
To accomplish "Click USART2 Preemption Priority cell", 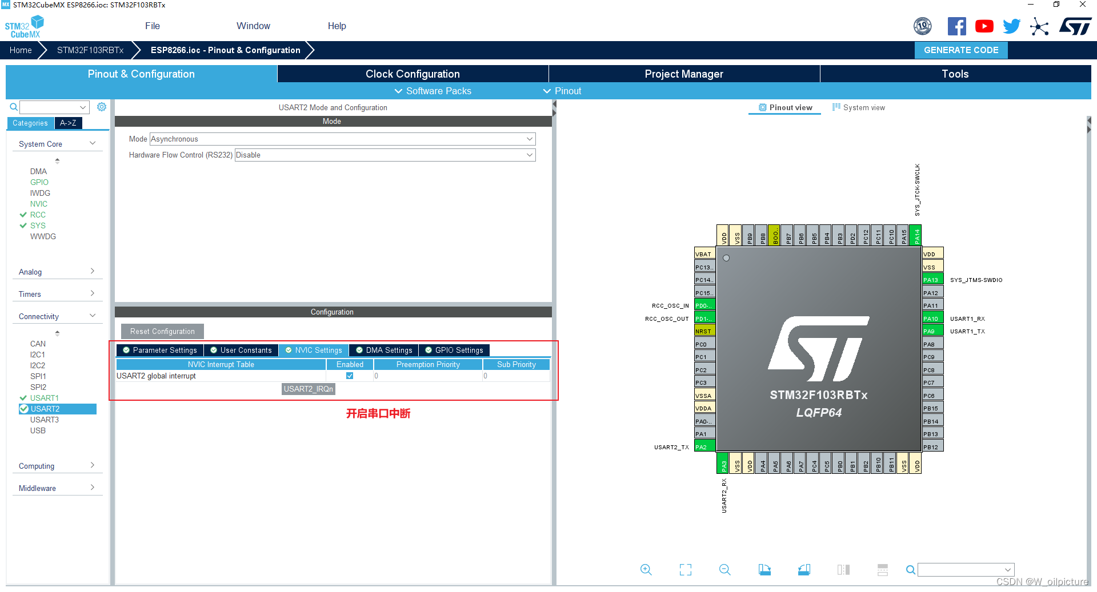I will point(428,376).
